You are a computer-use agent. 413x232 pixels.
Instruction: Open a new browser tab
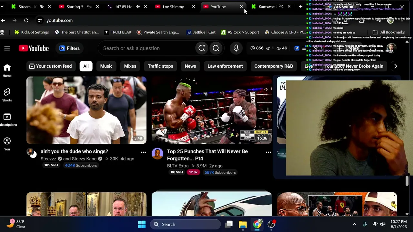[x=301, y=6]
